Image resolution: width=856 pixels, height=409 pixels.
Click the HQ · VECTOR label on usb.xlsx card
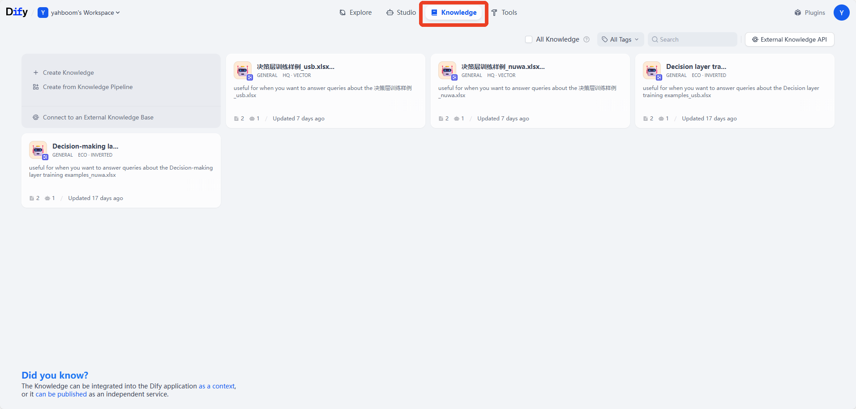coord(297,75)
